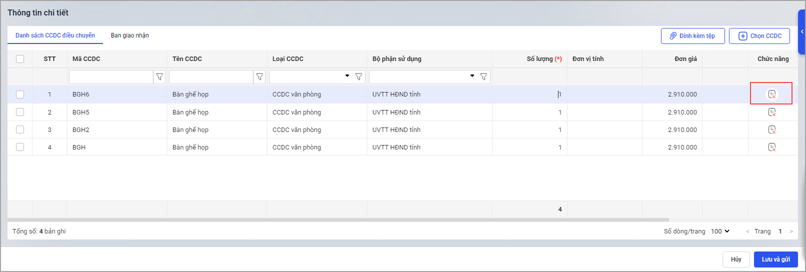Click the filter icon for Mã CCDC column
This screenshot has width=806, height=272.
click(x=159, y=77)
